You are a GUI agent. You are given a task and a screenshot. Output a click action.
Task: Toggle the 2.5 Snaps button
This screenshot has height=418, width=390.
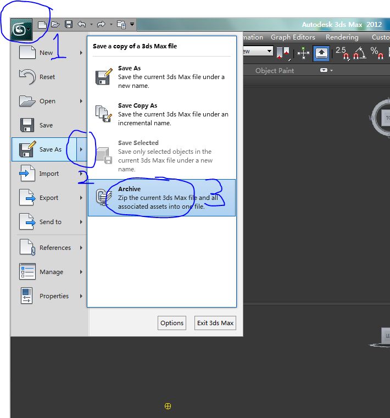(x=343, y=53)
